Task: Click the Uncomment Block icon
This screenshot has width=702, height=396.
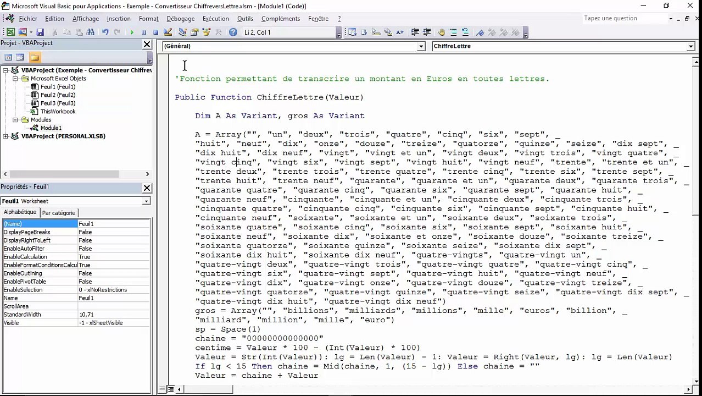Action: click(465, 32)
